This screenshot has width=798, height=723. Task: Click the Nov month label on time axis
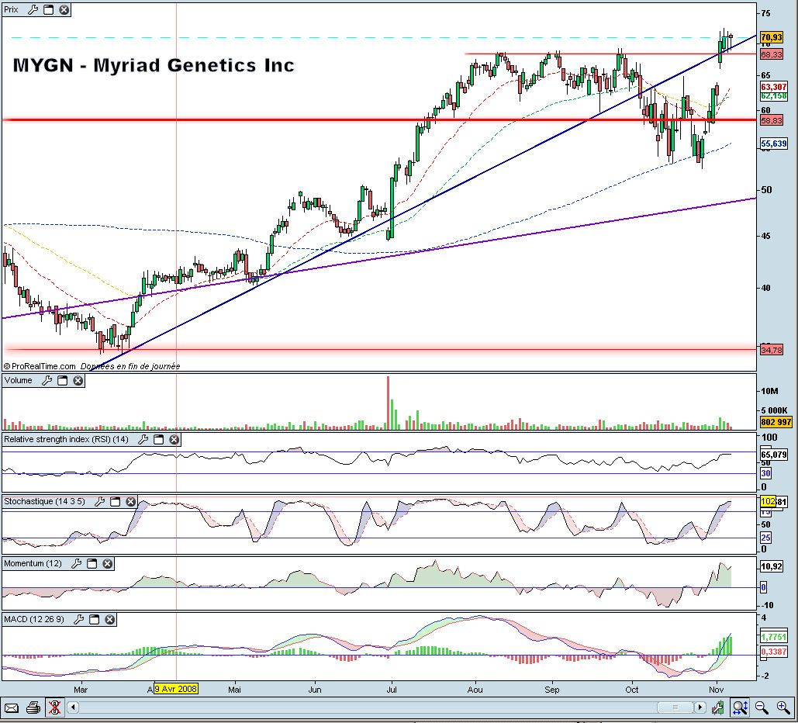pos(716,690)
